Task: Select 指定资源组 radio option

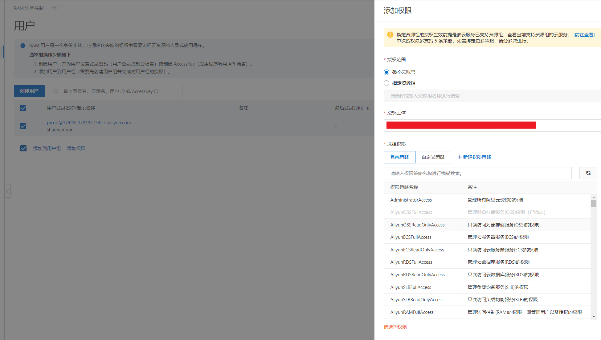Action: click(x=386, y=83)
